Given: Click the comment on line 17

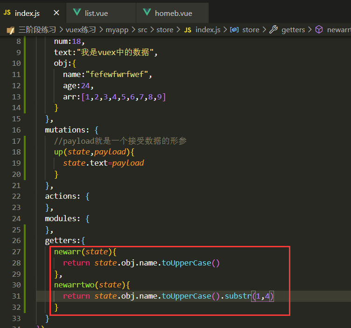Looking at the screenshot, I should (x=120, y=141).
